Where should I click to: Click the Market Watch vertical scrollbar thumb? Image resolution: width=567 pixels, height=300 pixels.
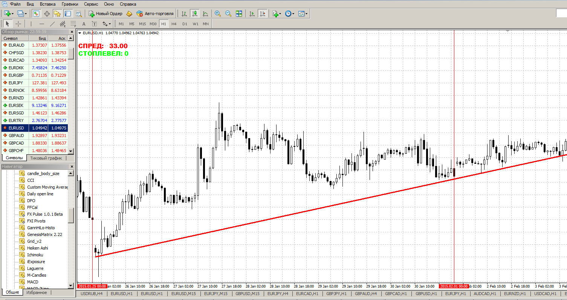point(71,53)
